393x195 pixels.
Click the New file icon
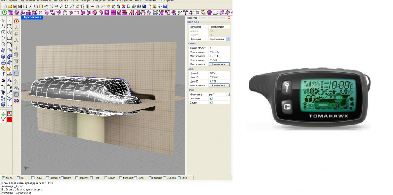click(x=4, y=6)
